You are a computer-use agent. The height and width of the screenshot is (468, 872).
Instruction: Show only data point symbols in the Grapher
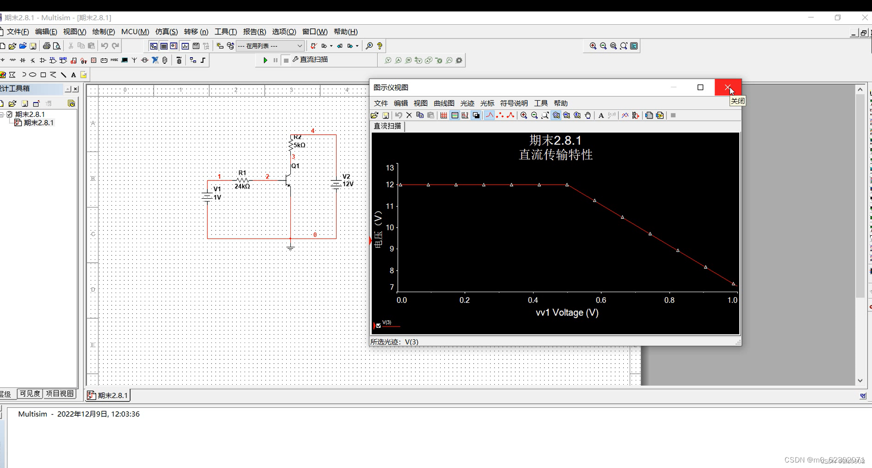(500, 115)
